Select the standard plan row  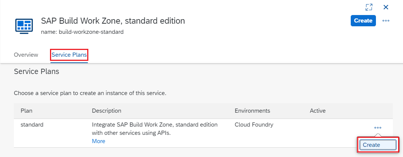(32, 124)
